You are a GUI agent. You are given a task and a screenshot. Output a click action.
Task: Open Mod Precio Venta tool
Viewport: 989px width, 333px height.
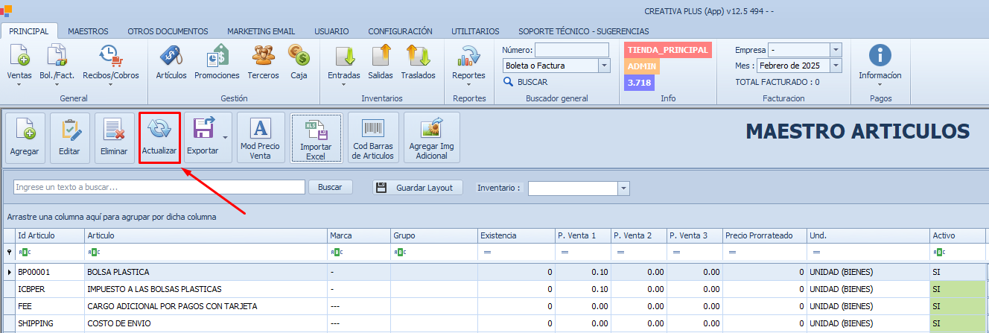(261, 137)
